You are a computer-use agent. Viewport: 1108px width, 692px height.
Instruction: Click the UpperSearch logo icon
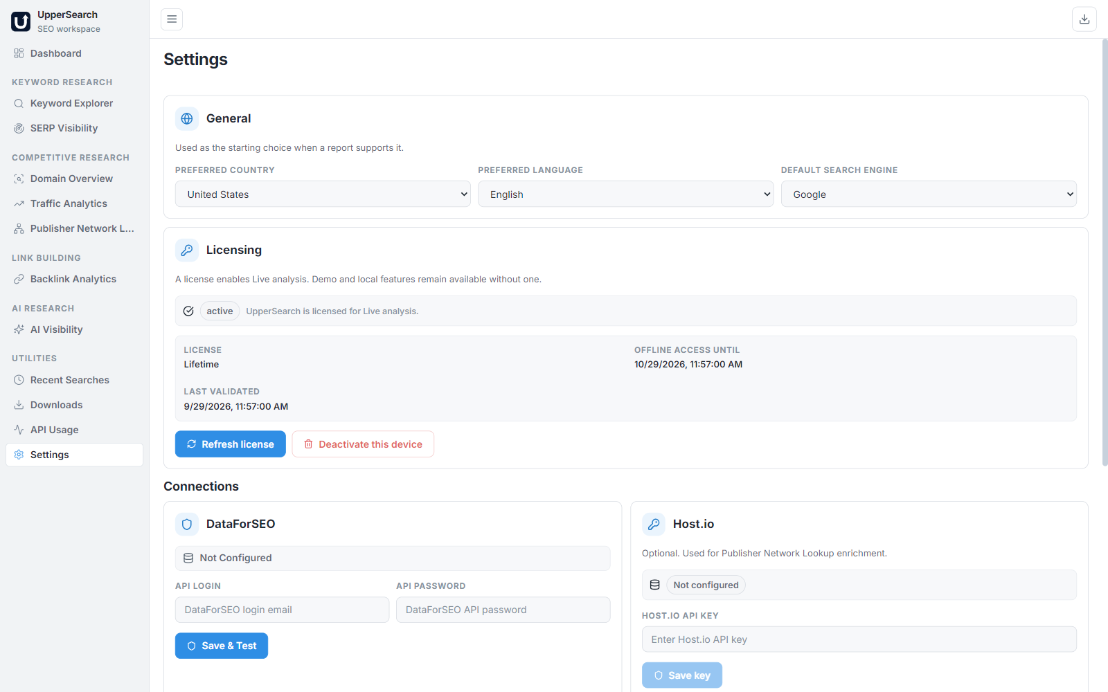click(21, 21)
